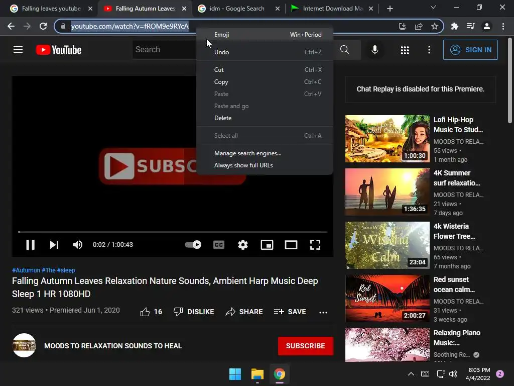
Task: Expand the tab search chevron
Action: [433, 7]
